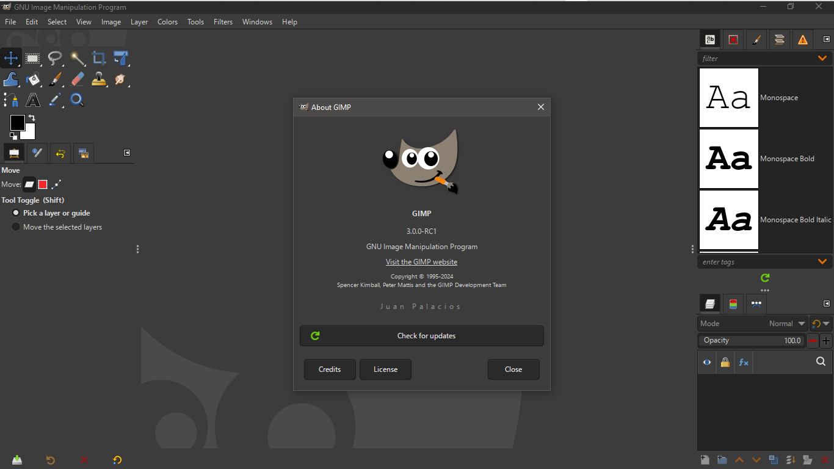Image resolution: width=834 pixels, height=469 pixels.
Task: Adjust the layer Opacity slider
Action: tap(751, 341)
